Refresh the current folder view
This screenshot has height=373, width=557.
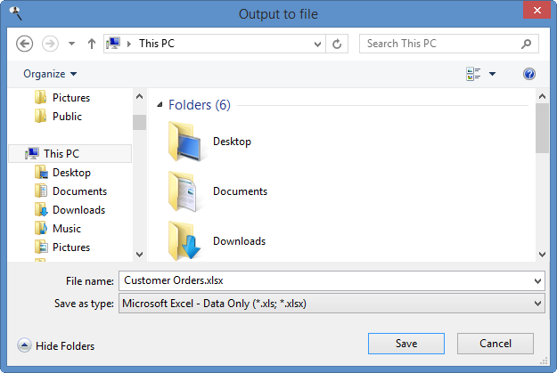pos(337,44)
